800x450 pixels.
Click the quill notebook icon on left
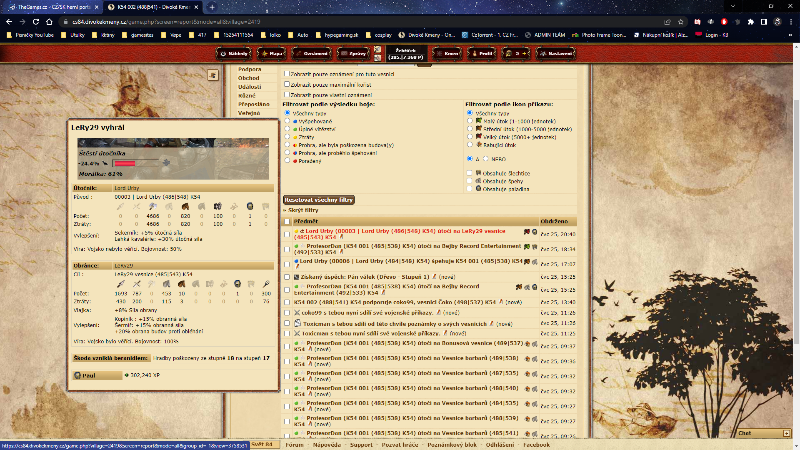pos(212,75)
